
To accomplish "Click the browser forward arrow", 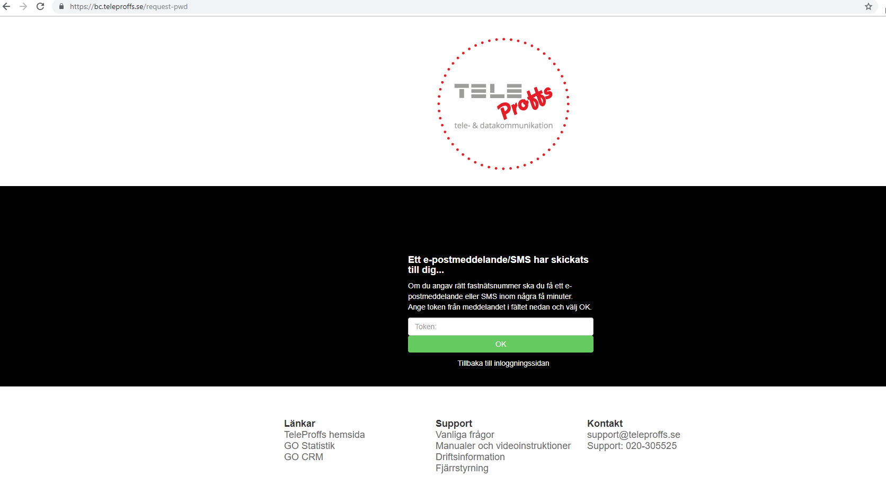I will click(x=23, y=6).
